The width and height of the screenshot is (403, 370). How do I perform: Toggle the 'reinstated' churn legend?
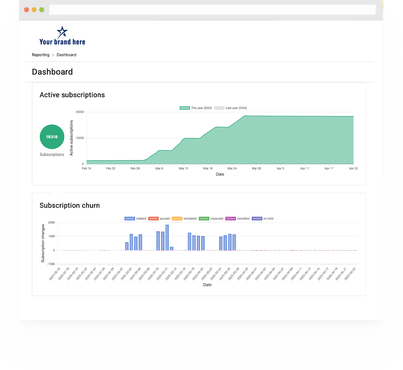coord(184,219)
